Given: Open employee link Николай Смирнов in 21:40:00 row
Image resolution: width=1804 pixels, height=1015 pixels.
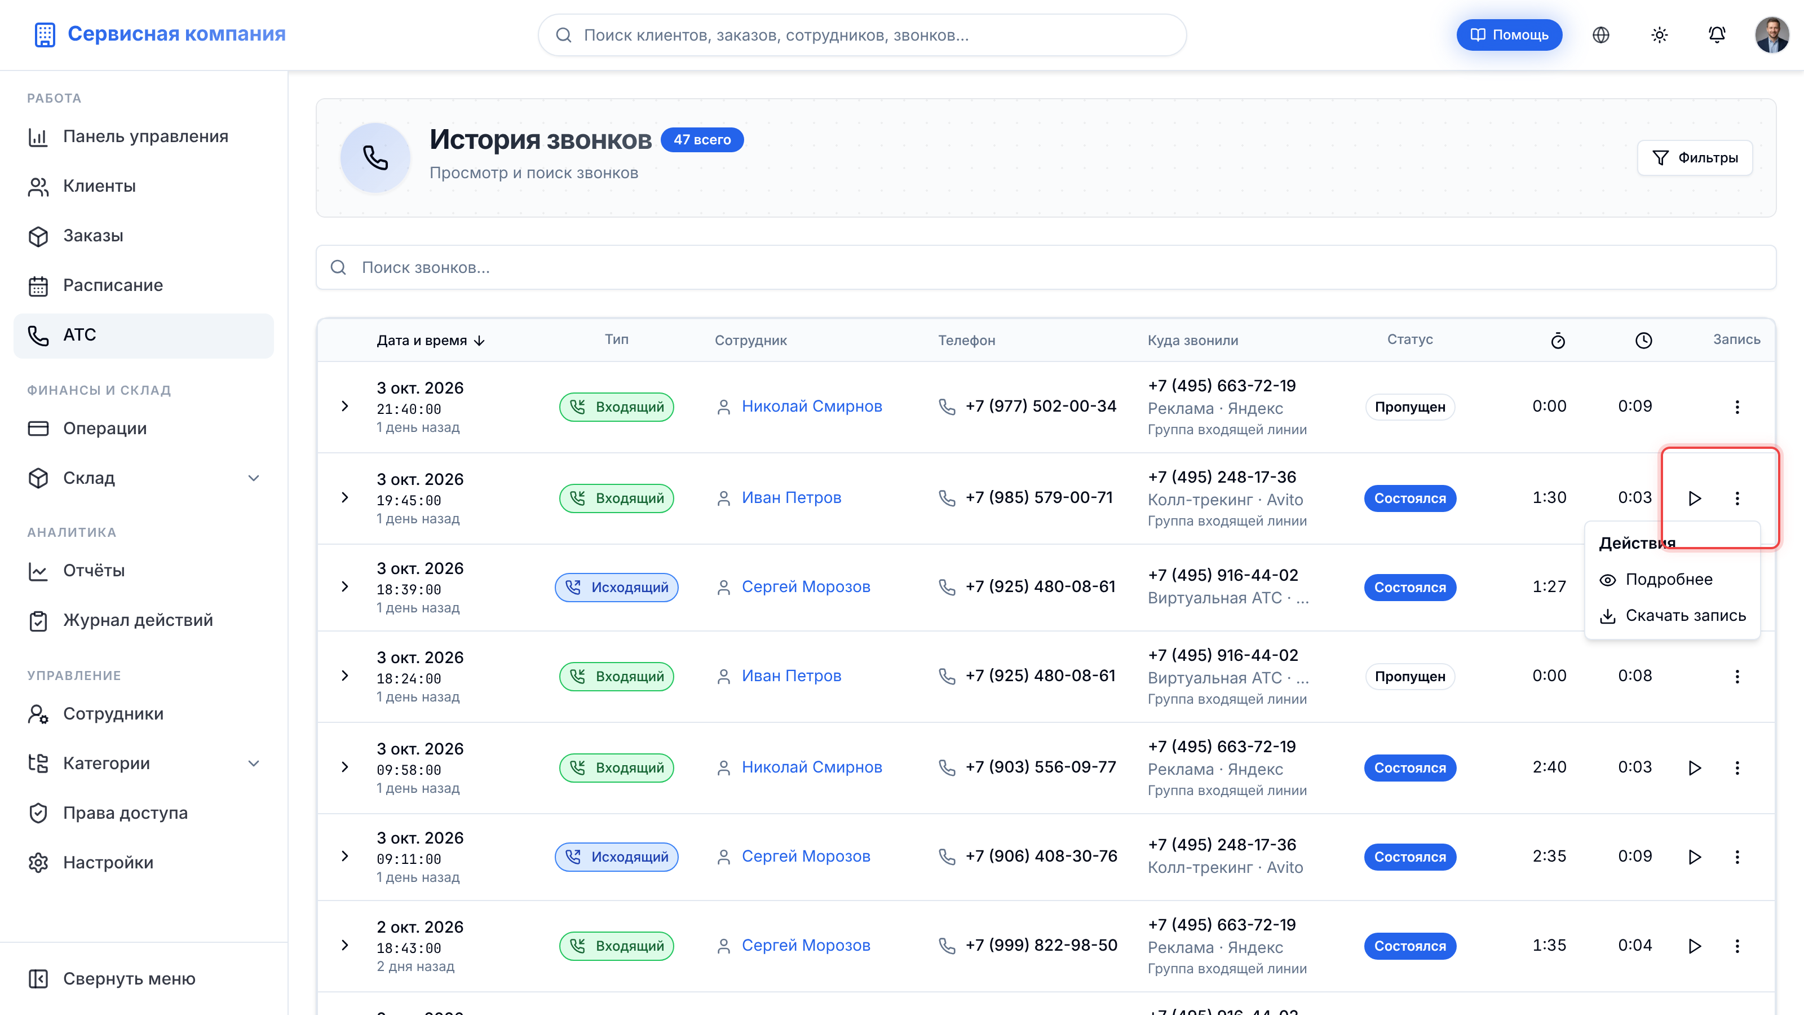Looking at the screenshot, I should 812,406.
